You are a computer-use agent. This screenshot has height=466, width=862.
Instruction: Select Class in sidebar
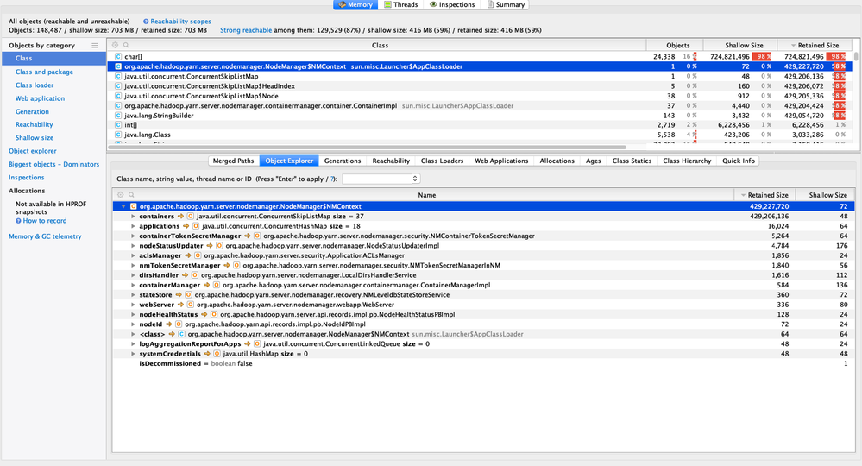[53, 59]
